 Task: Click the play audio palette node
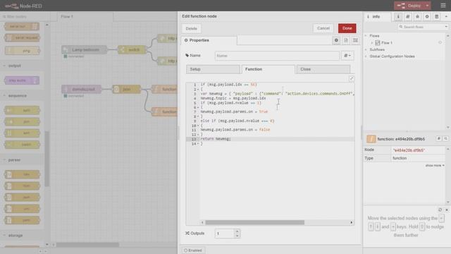tap(22, 80)
